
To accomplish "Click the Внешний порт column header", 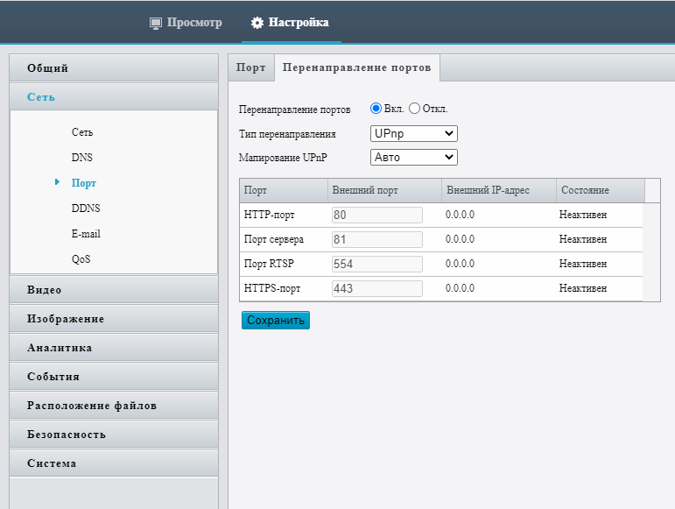I will 385,190.
